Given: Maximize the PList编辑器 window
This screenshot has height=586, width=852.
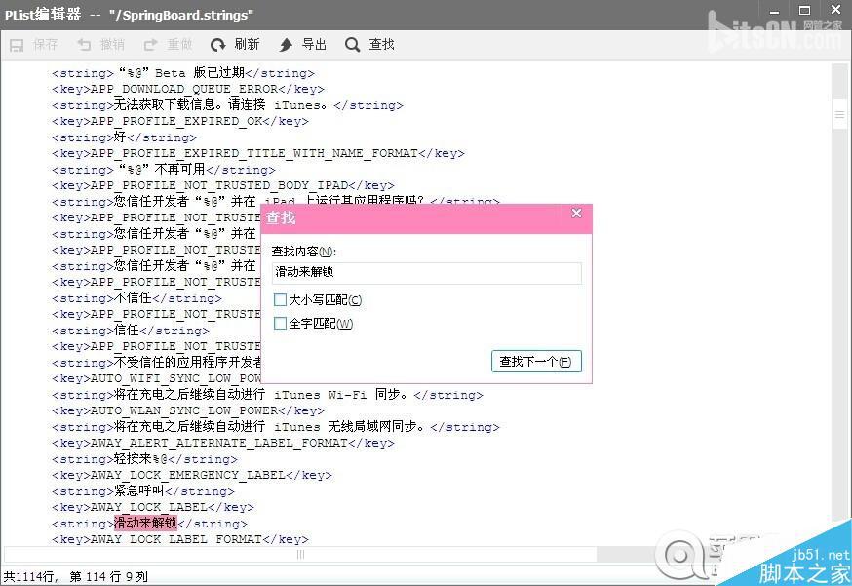Looking at the screenshot, I should [805, 10].
